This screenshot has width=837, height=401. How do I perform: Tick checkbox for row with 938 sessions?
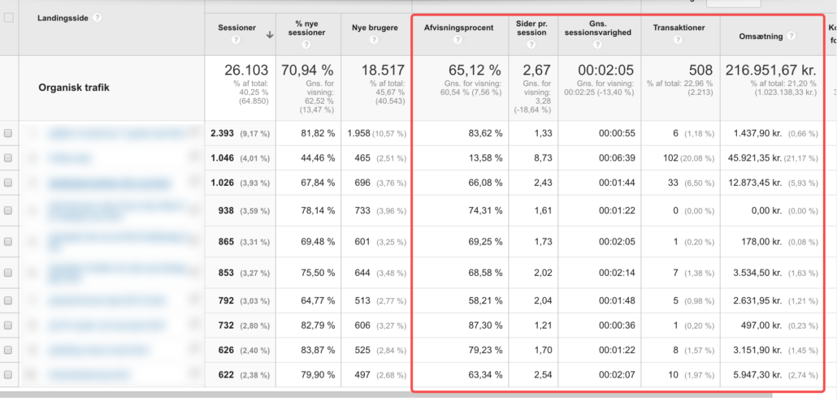click(8, 210)
